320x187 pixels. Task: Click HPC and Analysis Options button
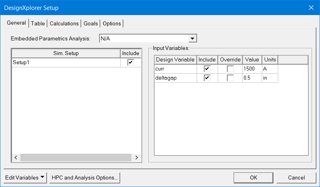85,177
